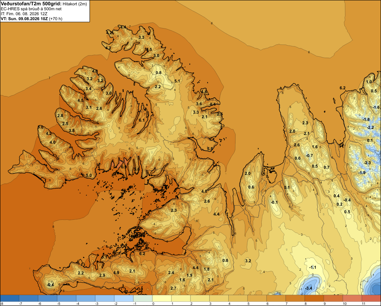Select the "EC-HRES spá brúuð á 500m net" line
The image size is (381, 306).
tap(31, 9)
